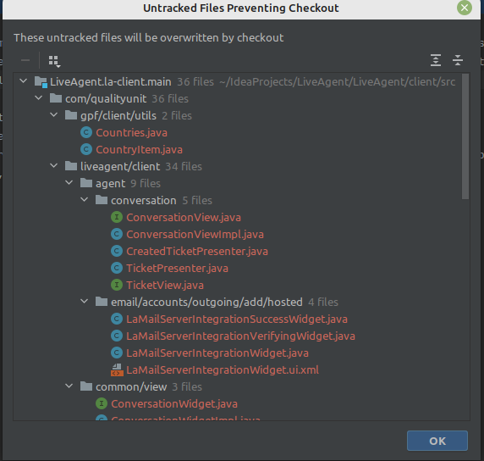The width and height of the screenshot is (484, 461).
Task: Click the 'These untracked files will be overwritten' message
Action: tap(148, 38)
